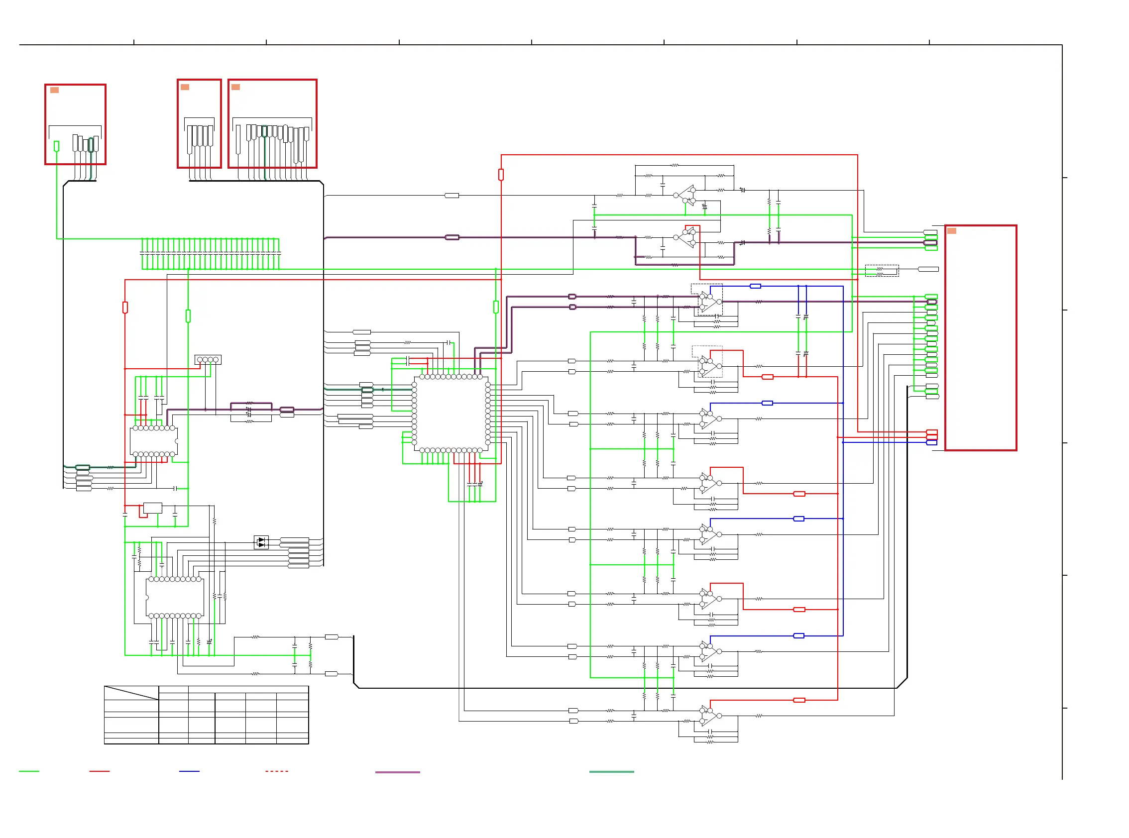Click the large square IC chip in center

click(x=451, y=414)
